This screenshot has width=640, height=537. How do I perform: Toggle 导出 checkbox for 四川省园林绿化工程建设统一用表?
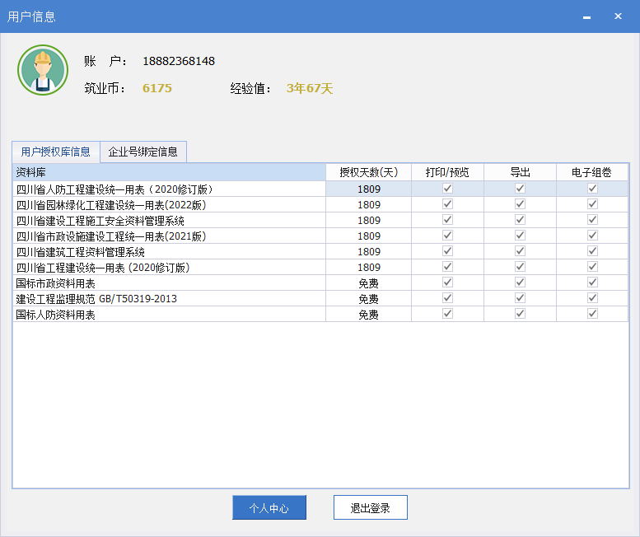tap(520, 204)
